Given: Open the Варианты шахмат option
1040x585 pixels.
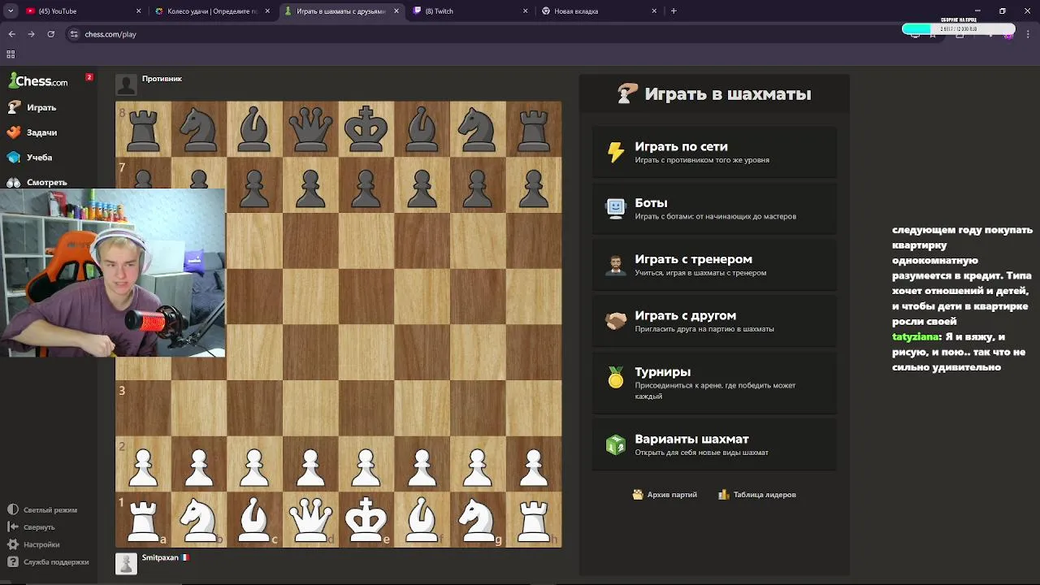Looking at the screenshot, I should (x=714, y=444).
